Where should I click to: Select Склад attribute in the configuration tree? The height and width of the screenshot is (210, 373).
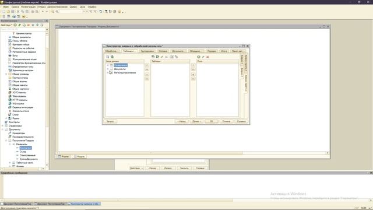[x=23, y=152]
